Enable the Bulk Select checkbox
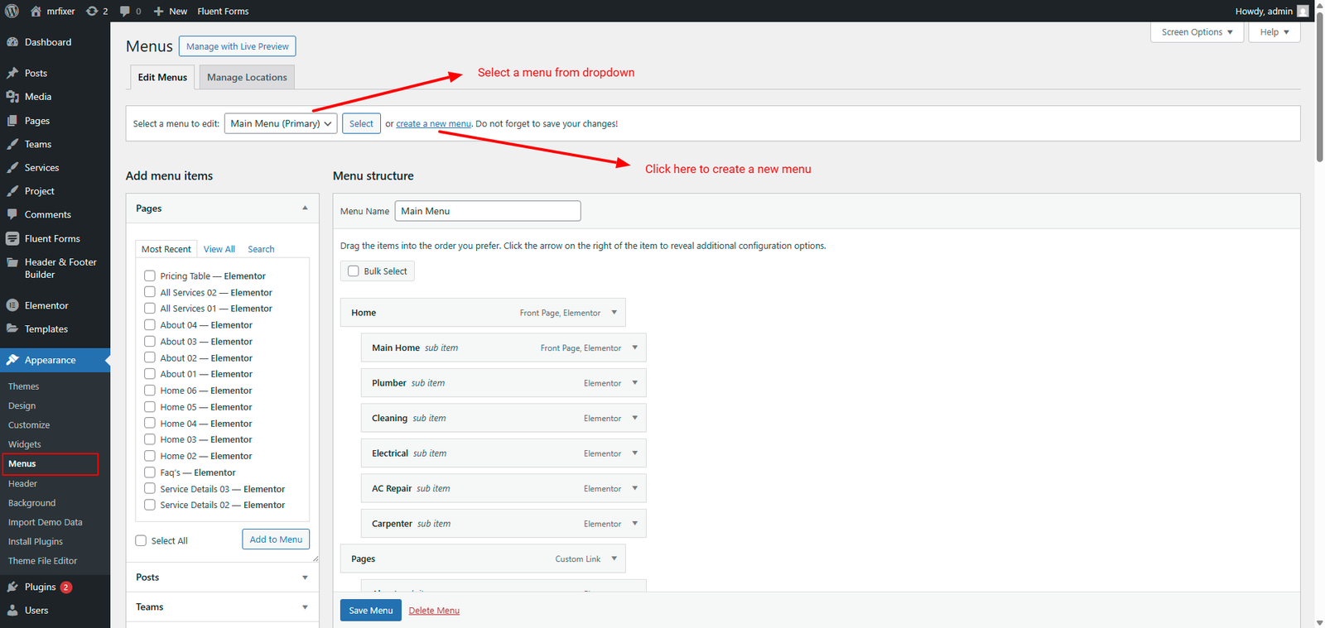The height and width of the screenshot is (628, 1325). [x=354, y=271]
